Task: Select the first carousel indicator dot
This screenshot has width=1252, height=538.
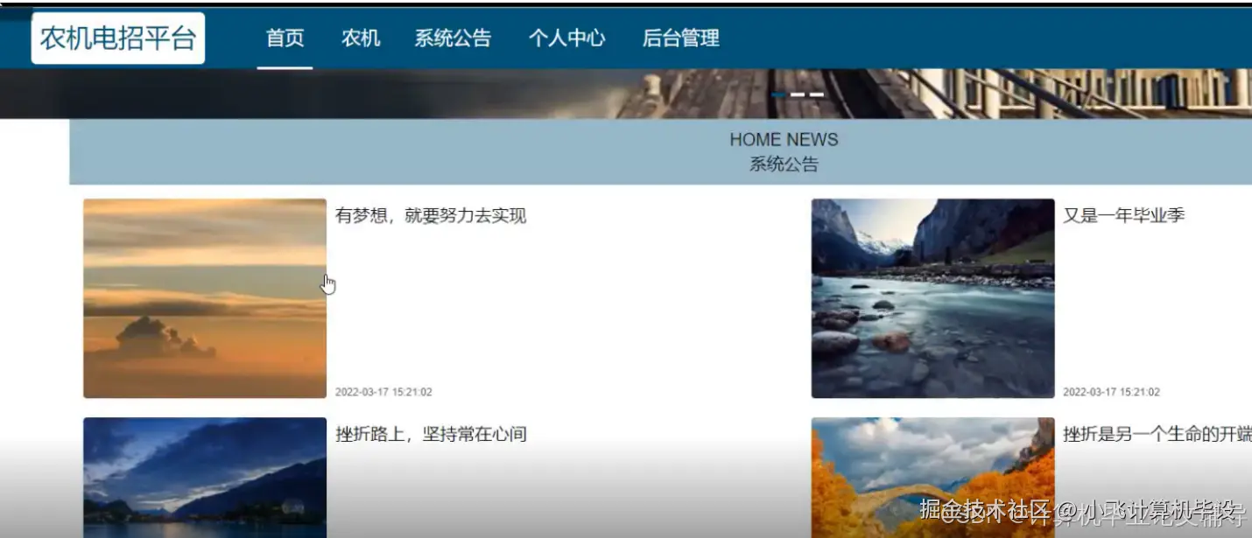Action: click(x=778, y=94)
